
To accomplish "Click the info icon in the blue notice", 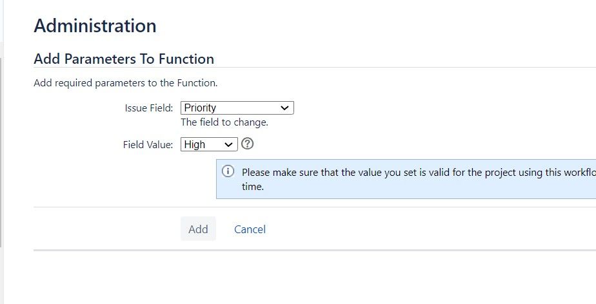I will (x=228, y=171).
